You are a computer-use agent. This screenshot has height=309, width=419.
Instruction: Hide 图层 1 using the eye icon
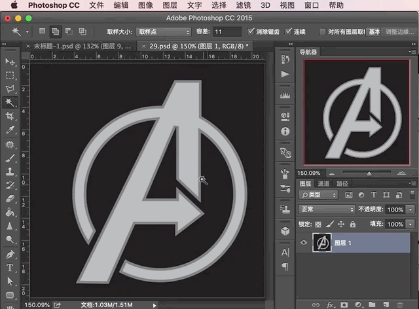(x=303, y=243)
